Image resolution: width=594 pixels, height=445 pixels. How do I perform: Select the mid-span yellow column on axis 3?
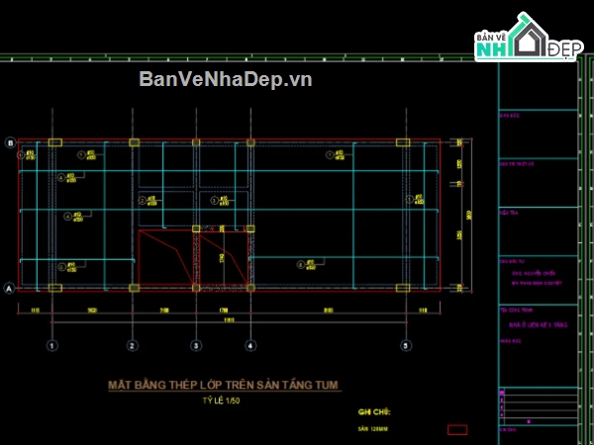point(196,228)
